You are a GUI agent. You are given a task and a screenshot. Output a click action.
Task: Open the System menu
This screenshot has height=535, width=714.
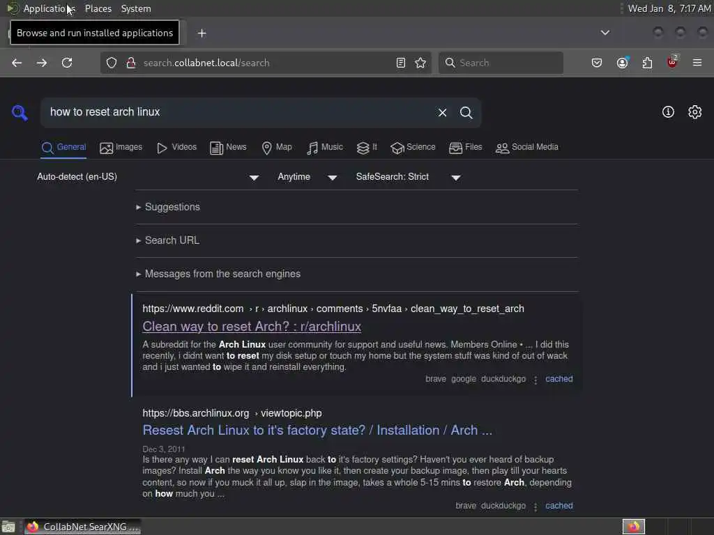(x=136, y=8)
